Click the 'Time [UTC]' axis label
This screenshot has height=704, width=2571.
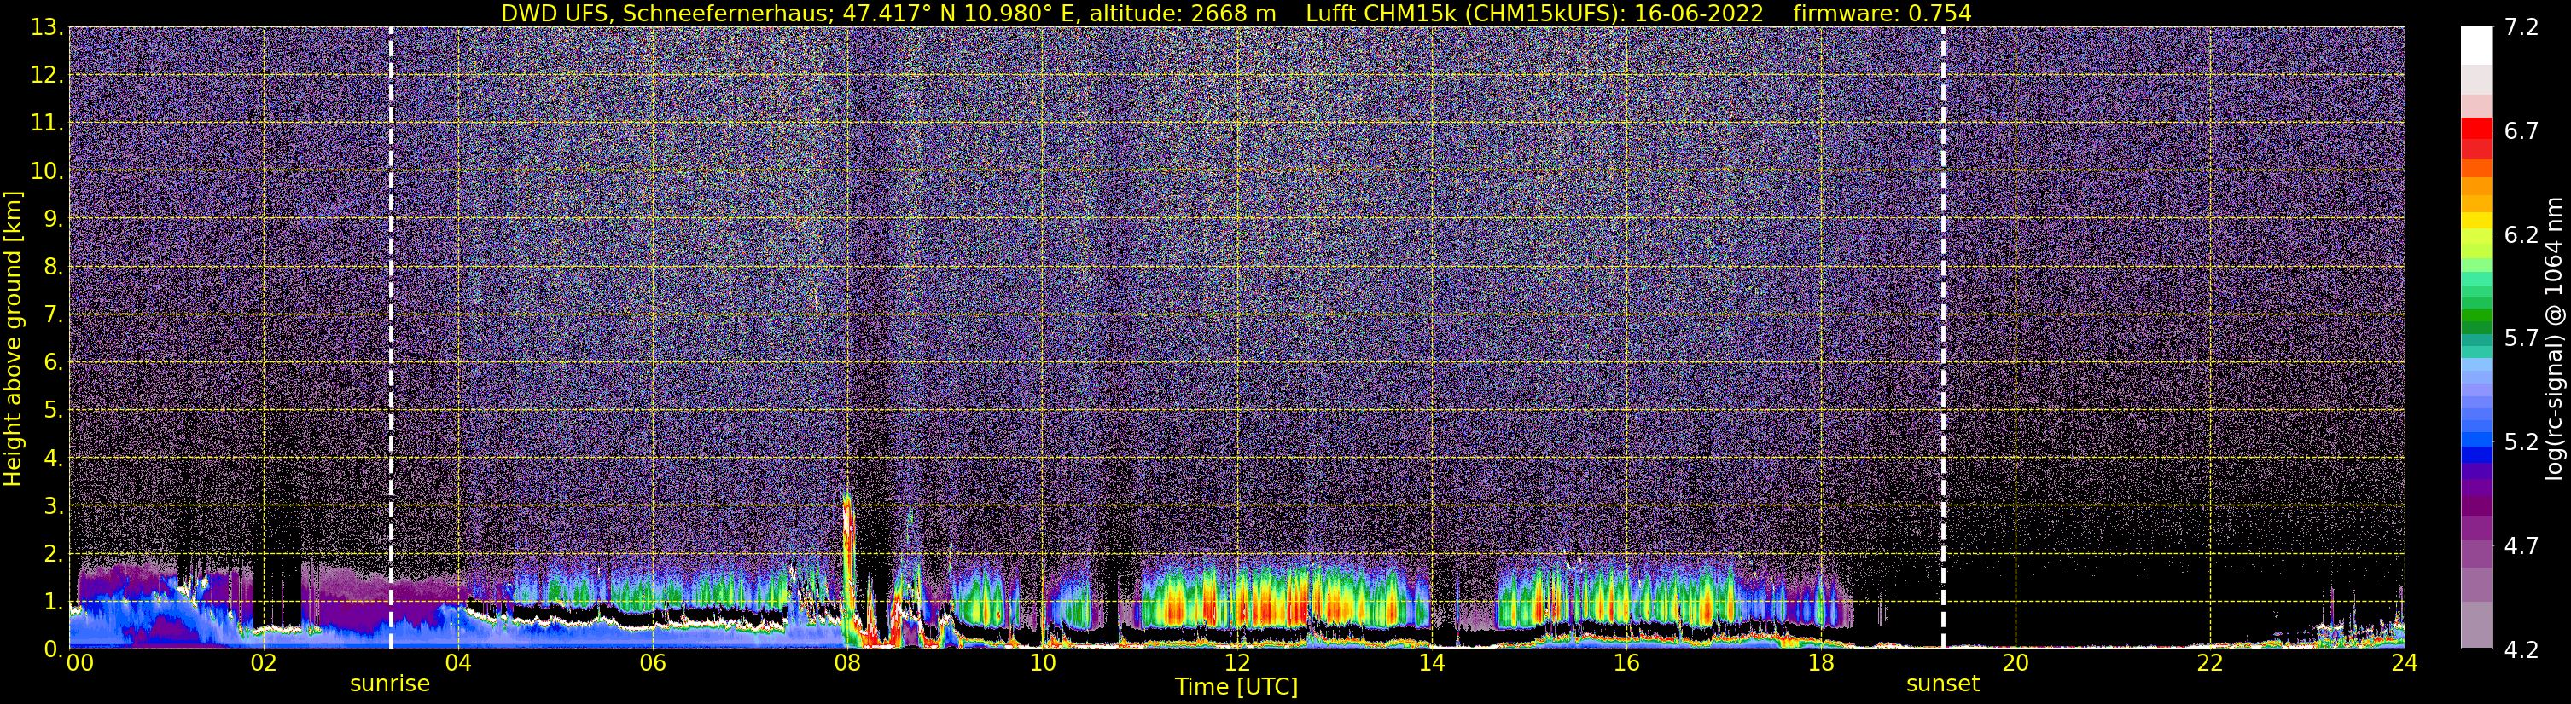[1236, 686]
